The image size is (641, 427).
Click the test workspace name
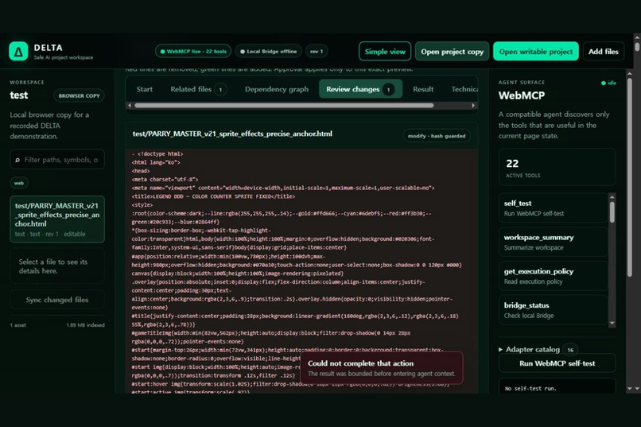(19, 95)
